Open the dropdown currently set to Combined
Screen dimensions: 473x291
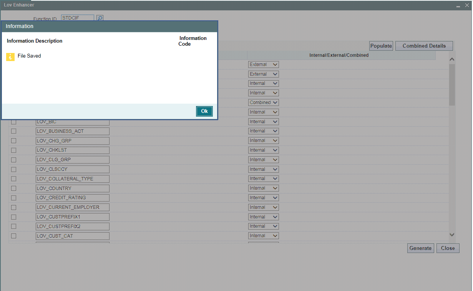(264, 103)
